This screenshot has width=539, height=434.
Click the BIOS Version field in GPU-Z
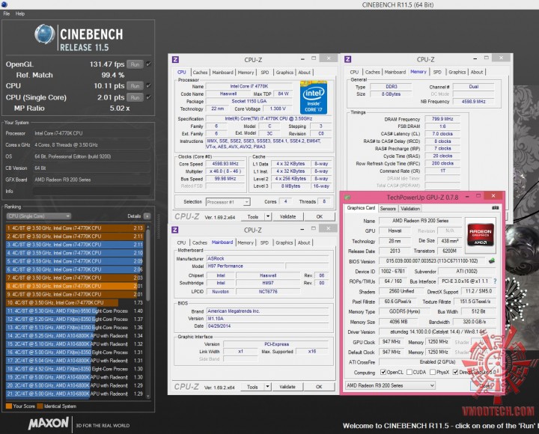coord(432,261)
